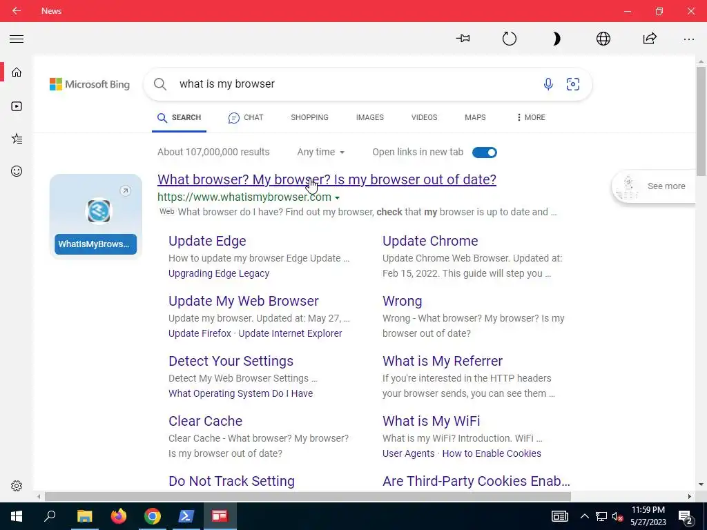Image resolution: width=707 pixels, height=530 pixels.
Task: Expand the whatismybrowser.com URL dropdown arrow
Action: 337,198
